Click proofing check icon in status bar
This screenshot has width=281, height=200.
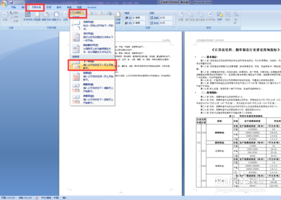[37, 198]
